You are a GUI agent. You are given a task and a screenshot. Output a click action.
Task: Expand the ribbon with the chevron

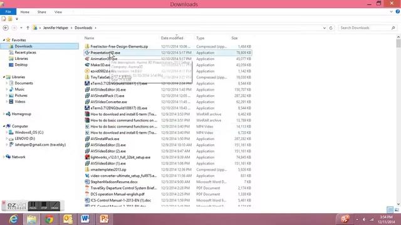[x=391, y=12]
